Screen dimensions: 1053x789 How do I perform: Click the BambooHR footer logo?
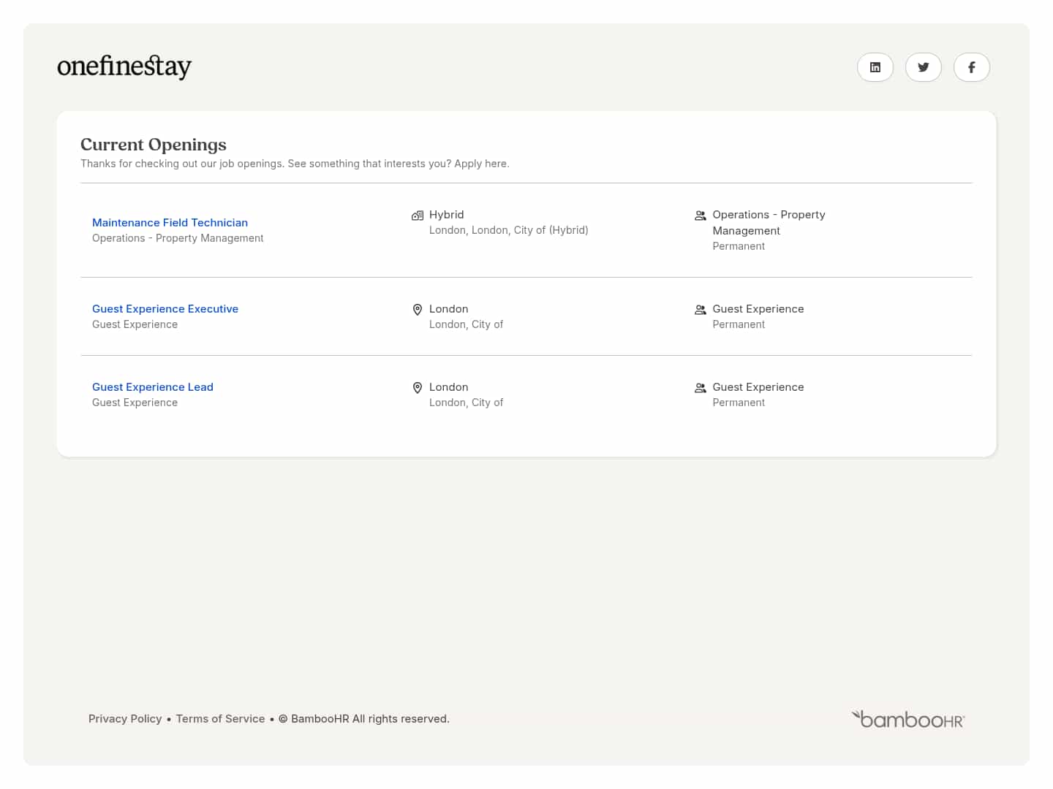[907, 719]
